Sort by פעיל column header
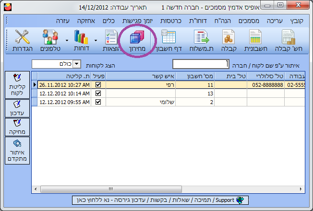This screenshot has height=211, width=313. [x=98, y=76]
